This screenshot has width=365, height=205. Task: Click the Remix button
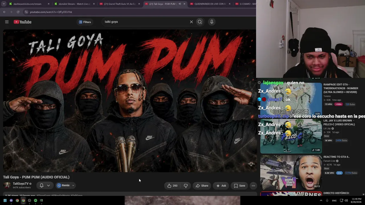(x=63, y=185)
